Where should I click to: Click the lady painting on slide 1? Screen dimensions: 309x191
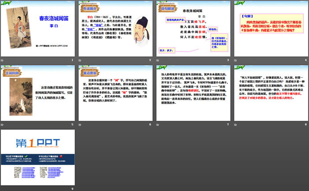coord(19,27)
